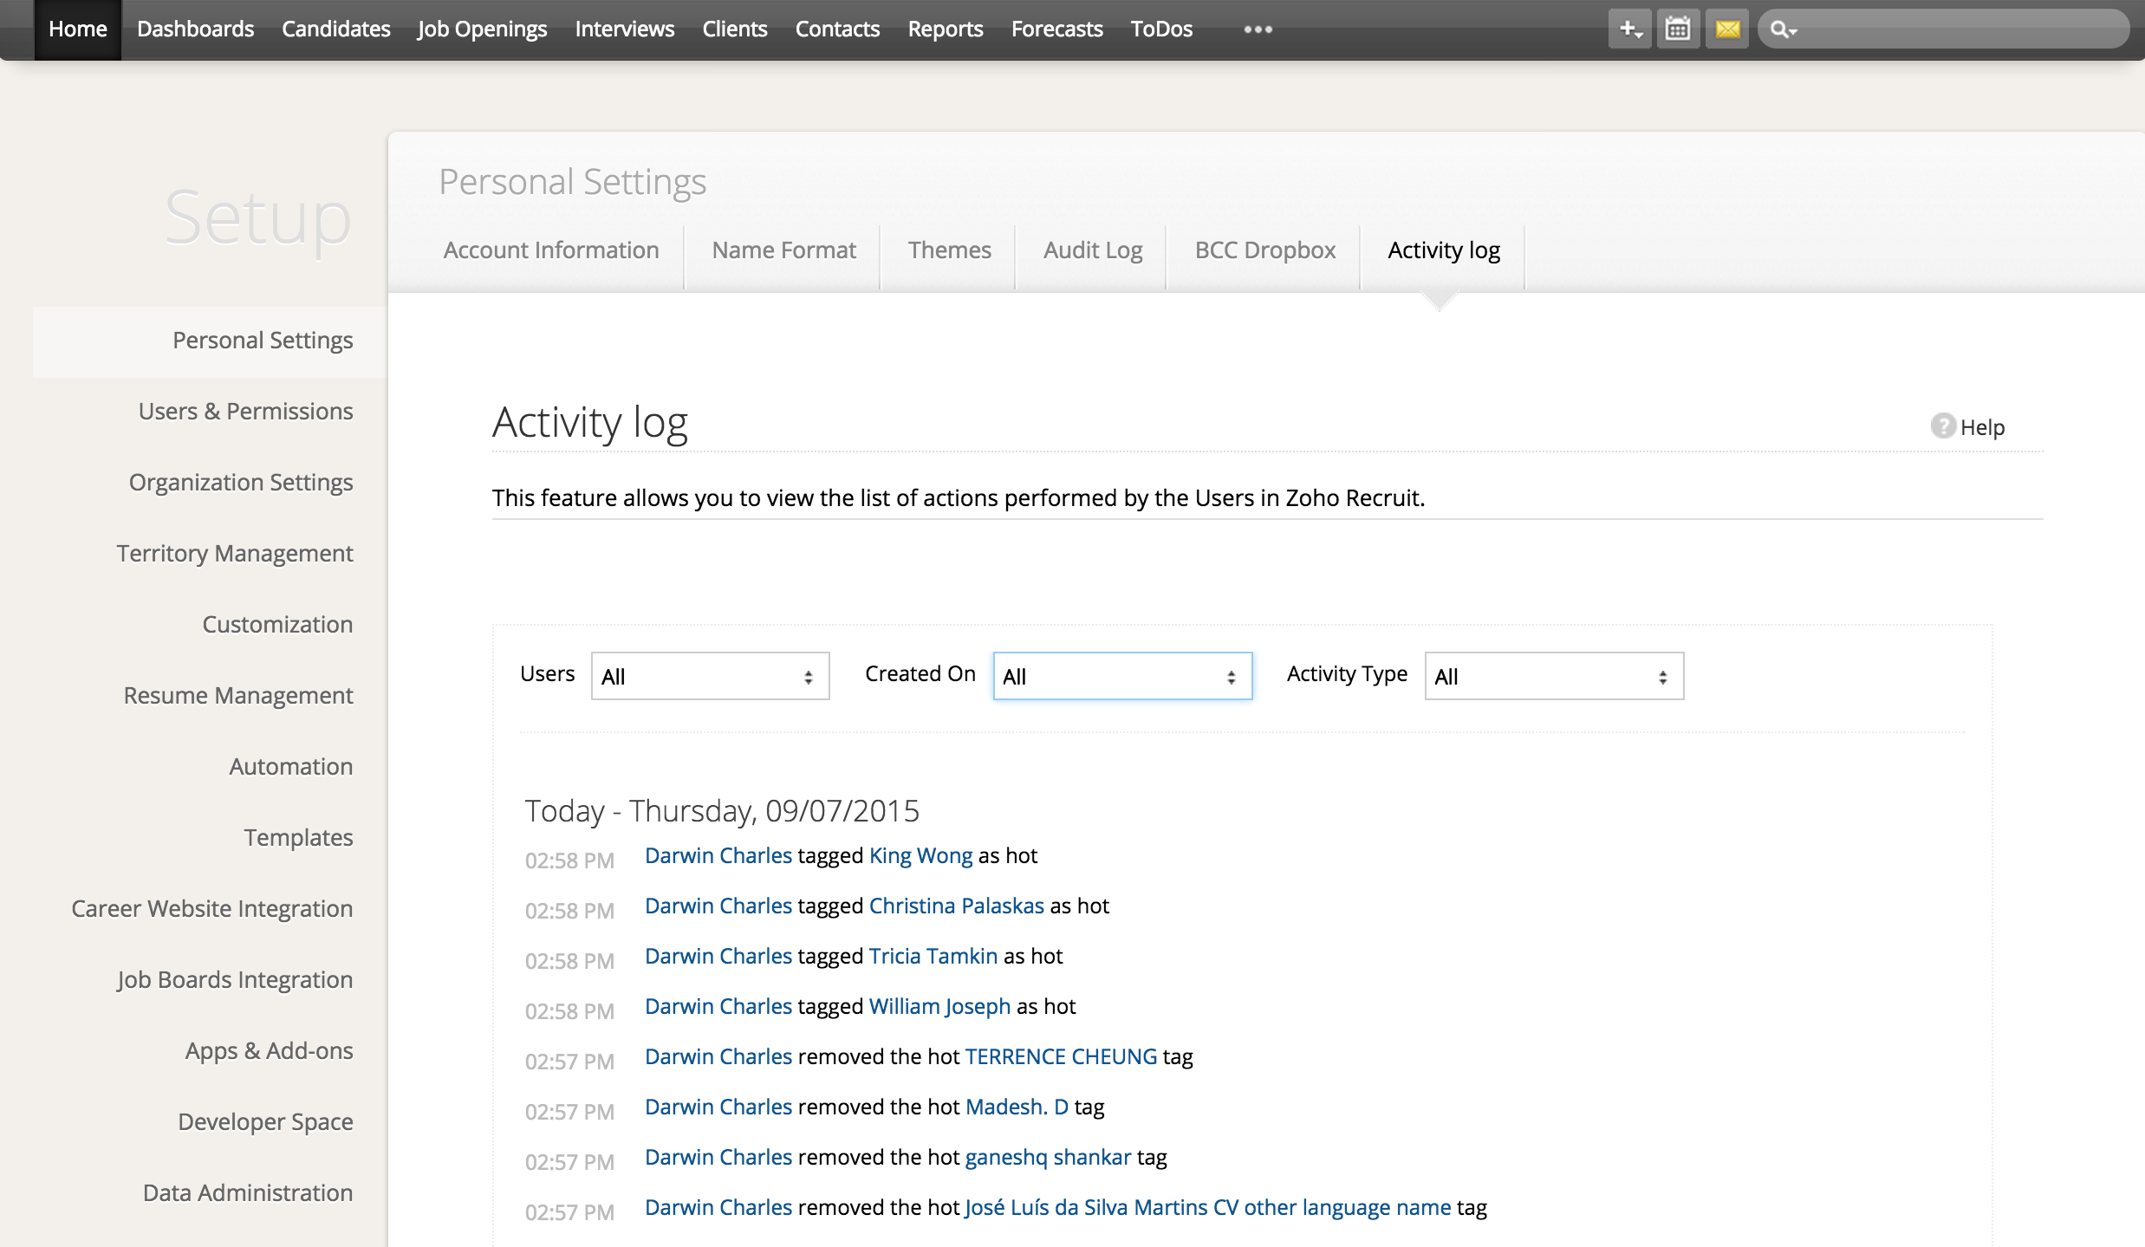
Task: Open Resume Management settings
Action: pos(237,695)
